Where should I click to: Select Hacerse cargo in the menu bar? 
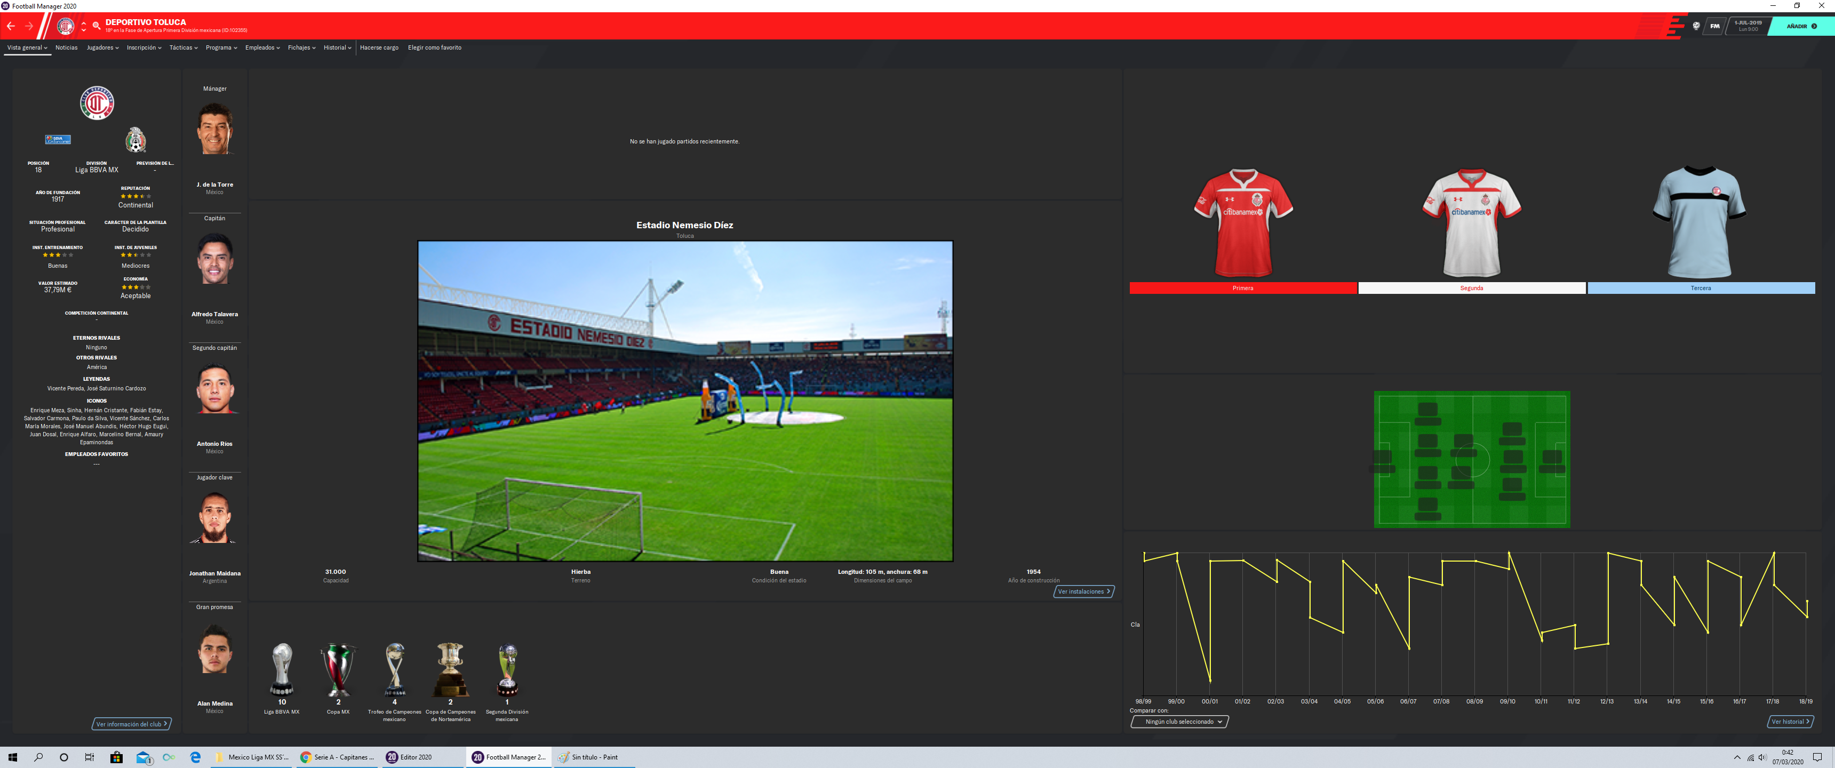pyautogui.click(x=379, y=47)
